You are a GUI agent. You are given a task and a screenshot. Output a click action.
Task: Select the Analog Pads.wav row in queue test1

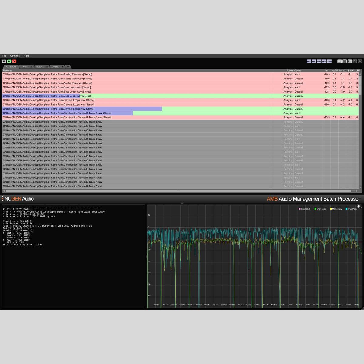point(180,74)
